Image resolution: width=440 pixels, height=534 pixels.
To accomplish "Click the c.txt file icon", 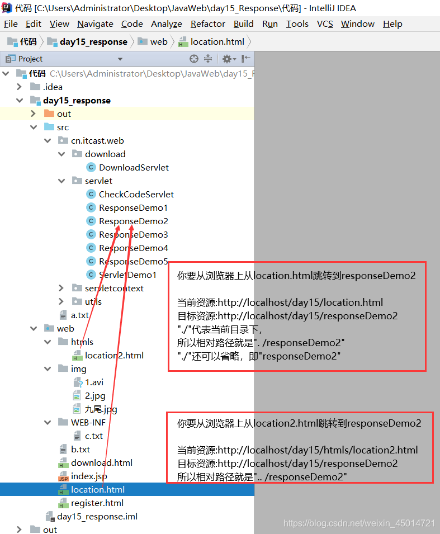I will (x=77, y=436).
